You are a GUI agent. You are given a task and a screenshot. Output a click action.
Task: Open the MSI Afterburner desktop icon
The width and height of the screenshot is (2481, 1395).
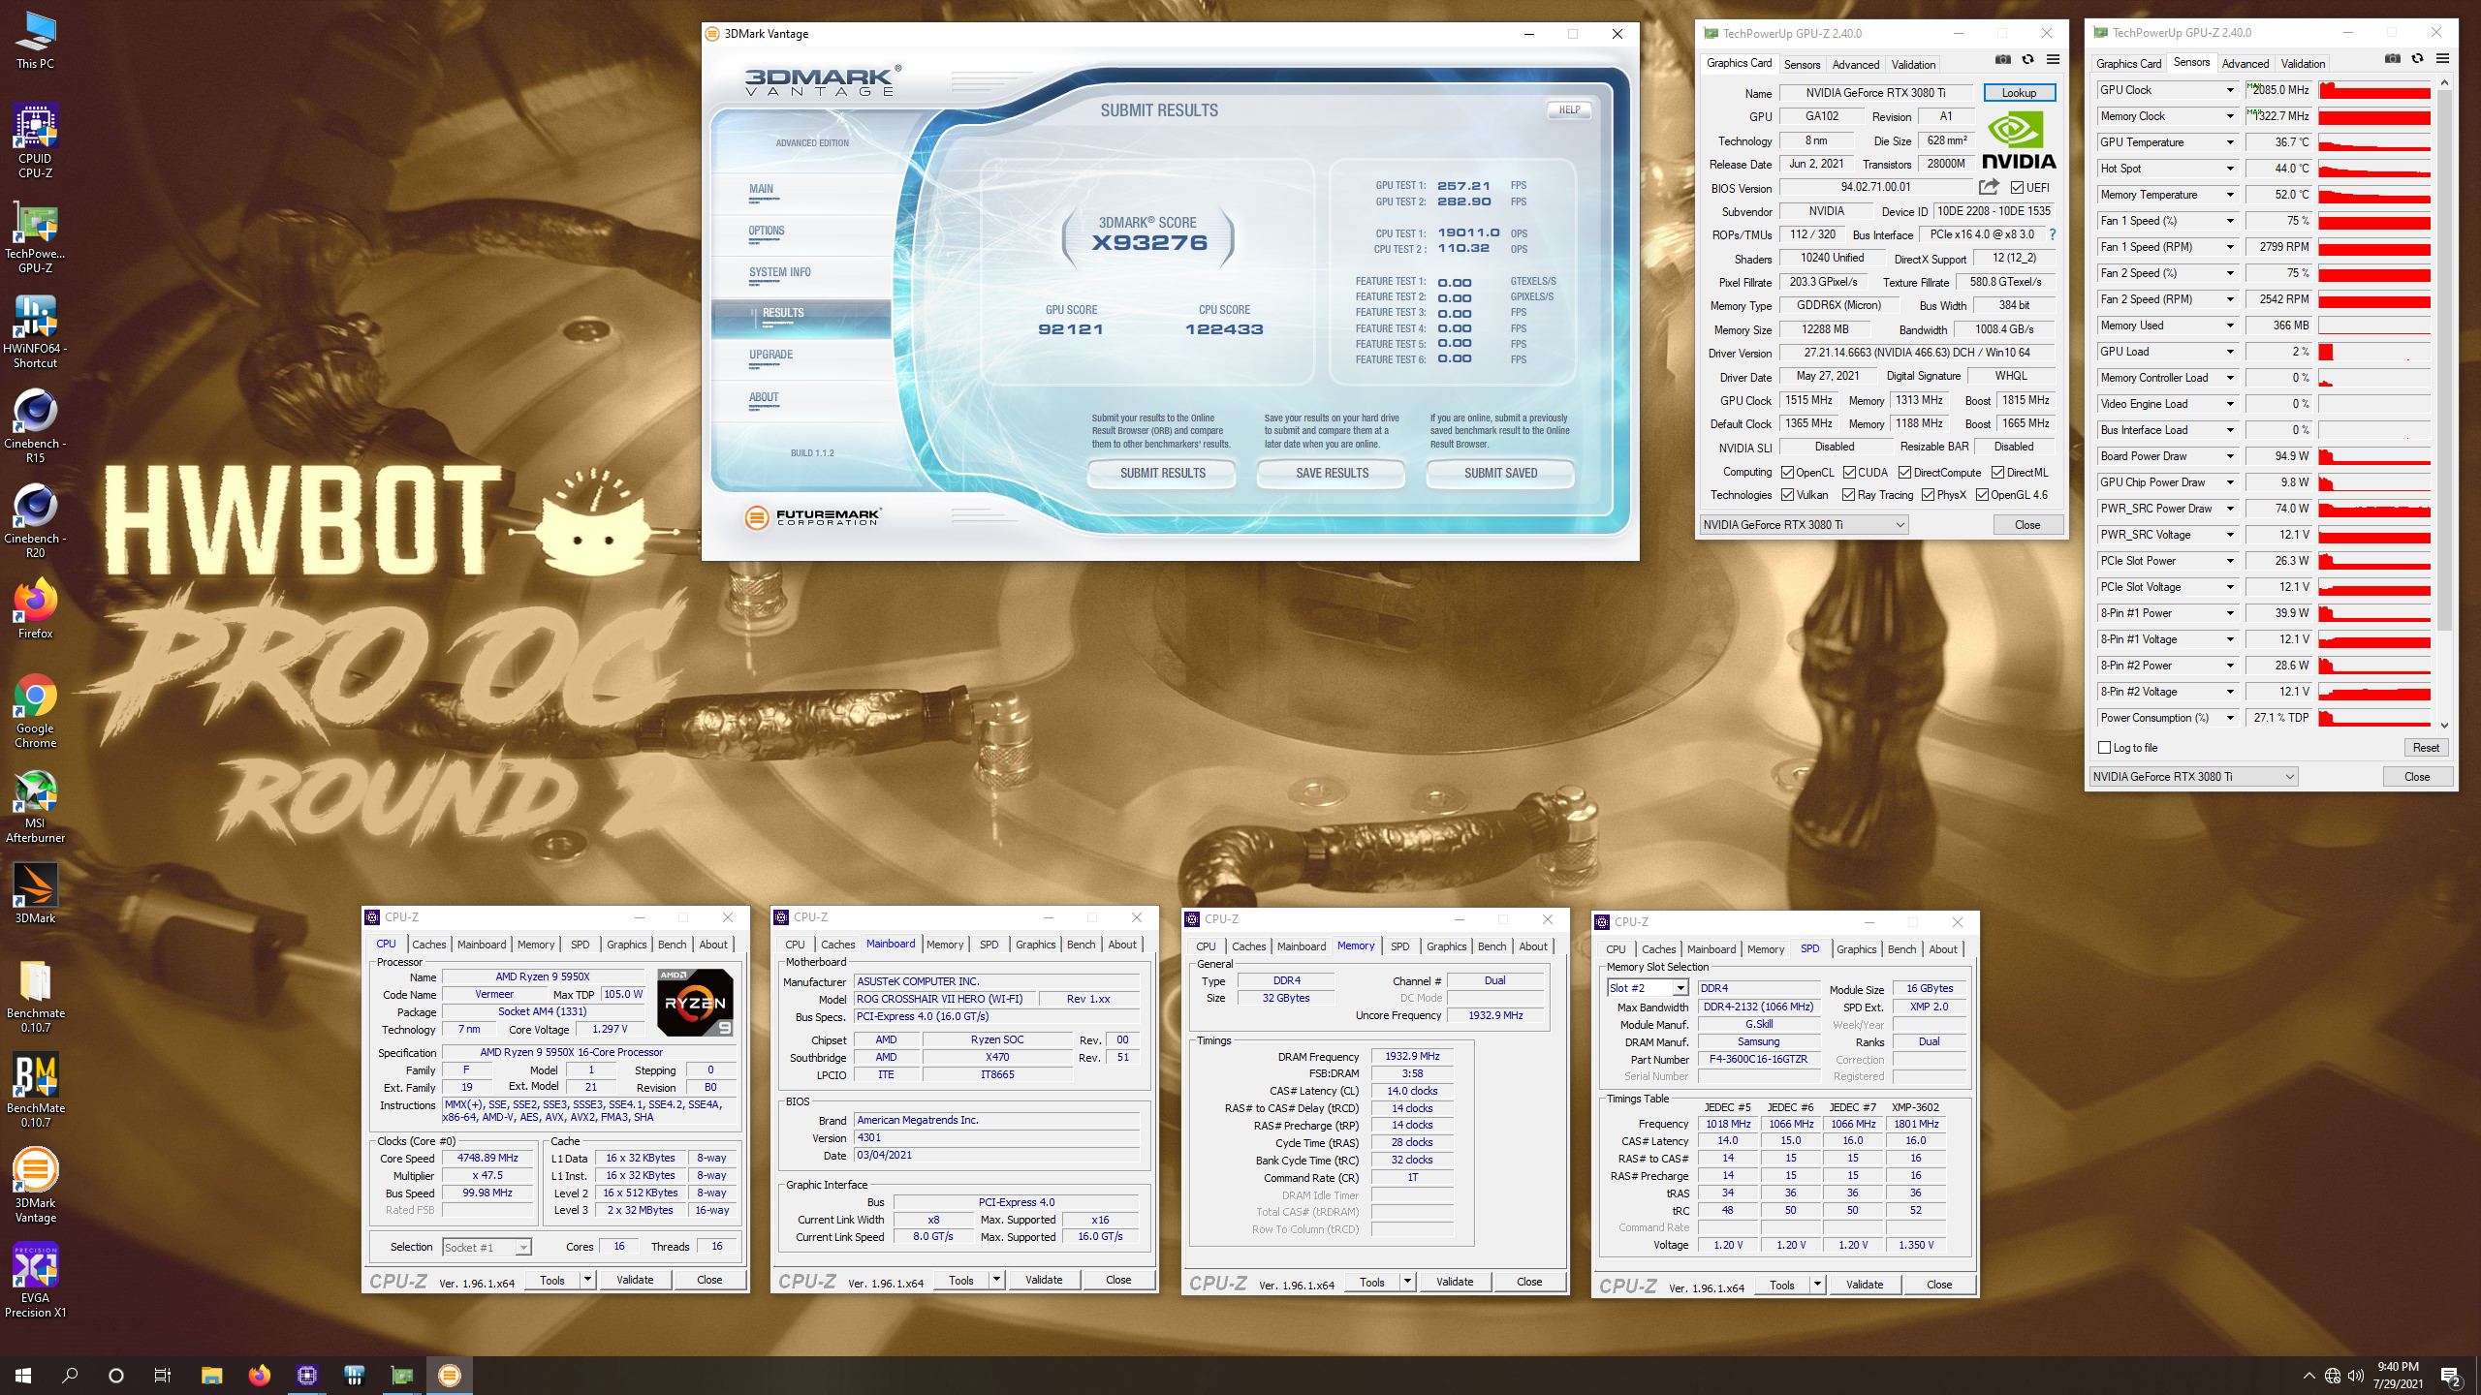tap(35, 805)
